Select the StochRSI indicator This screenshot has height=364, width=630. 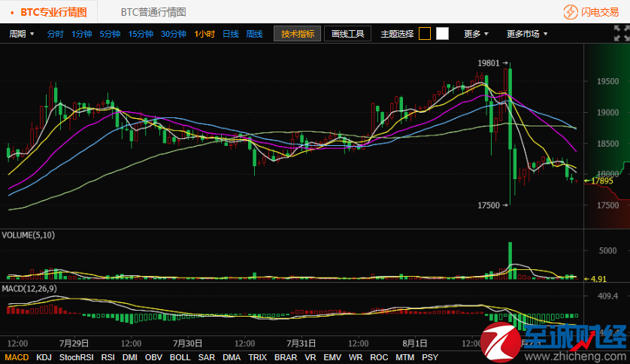point(76,357)
